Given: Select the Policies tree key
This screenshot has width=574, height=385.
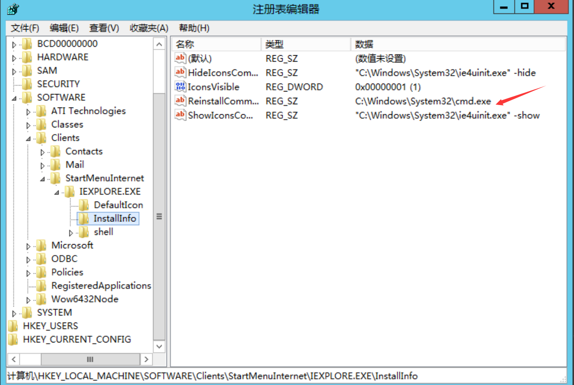Looking at the screenshot, I should (x=67, y=272).
